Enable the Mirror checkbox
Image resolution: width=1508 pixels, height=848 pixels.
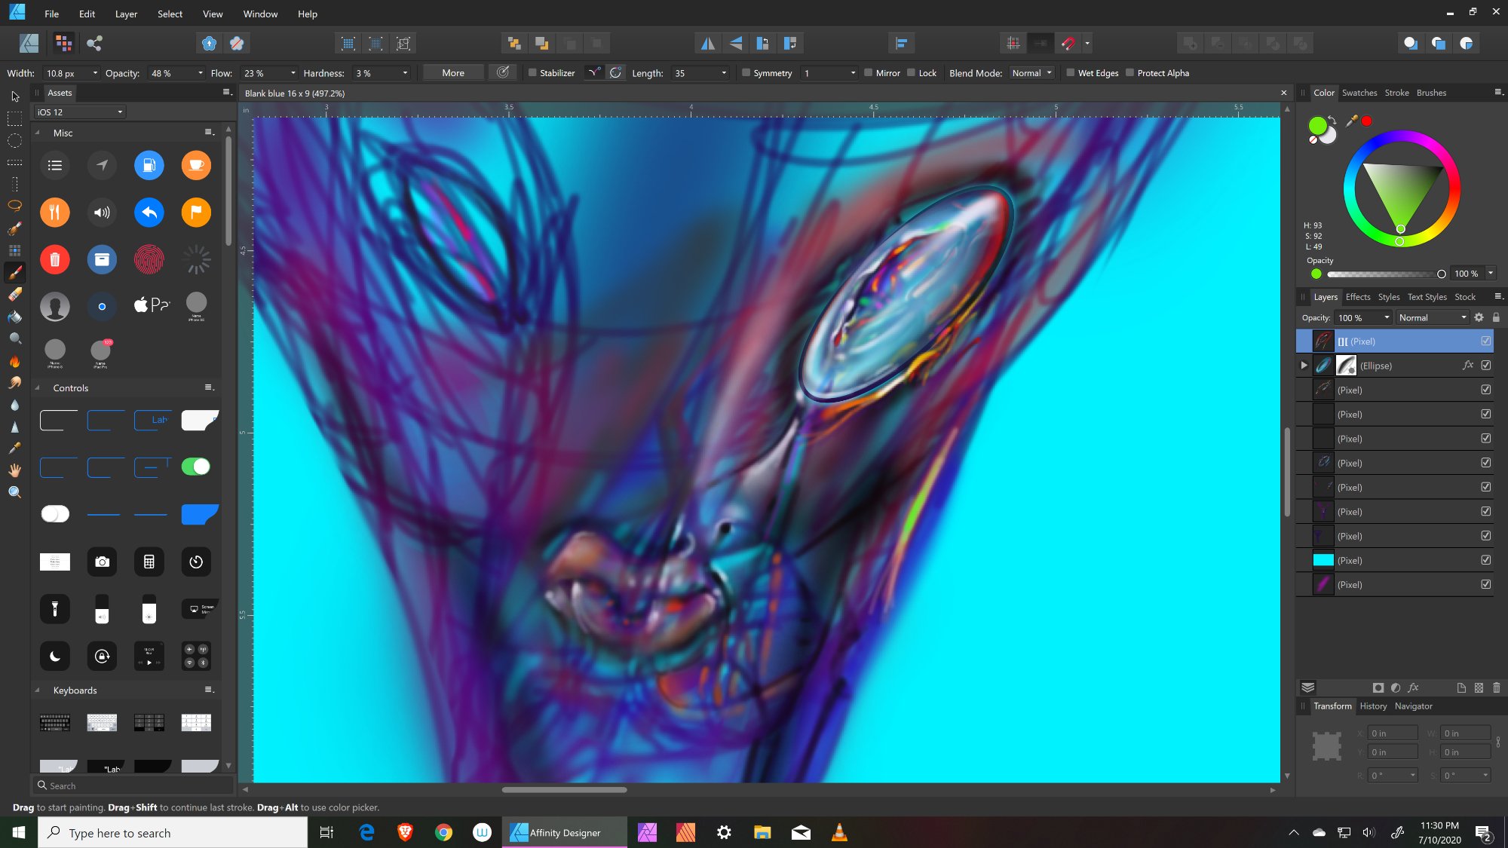(868, 73)
